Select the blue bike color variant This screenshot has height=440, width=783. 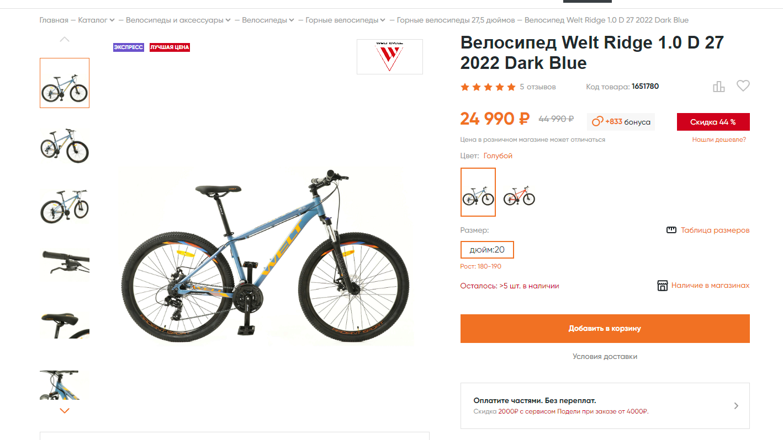click(478, 192)
